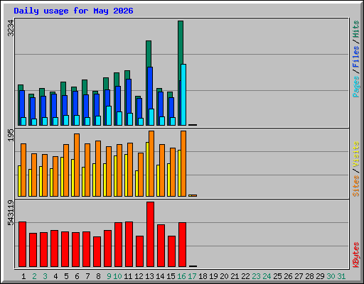Screen dimensions: 364x284
Task: Click the yellow sites bar for day 1
Action: click(19, 181)
